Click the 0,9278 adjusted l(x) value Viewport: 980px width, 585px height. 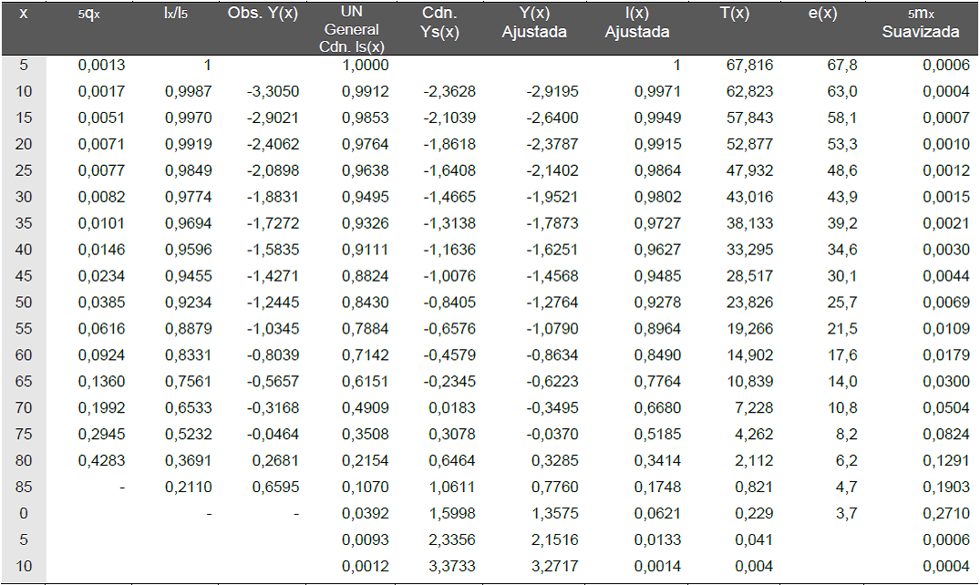(x=657, y=303)
